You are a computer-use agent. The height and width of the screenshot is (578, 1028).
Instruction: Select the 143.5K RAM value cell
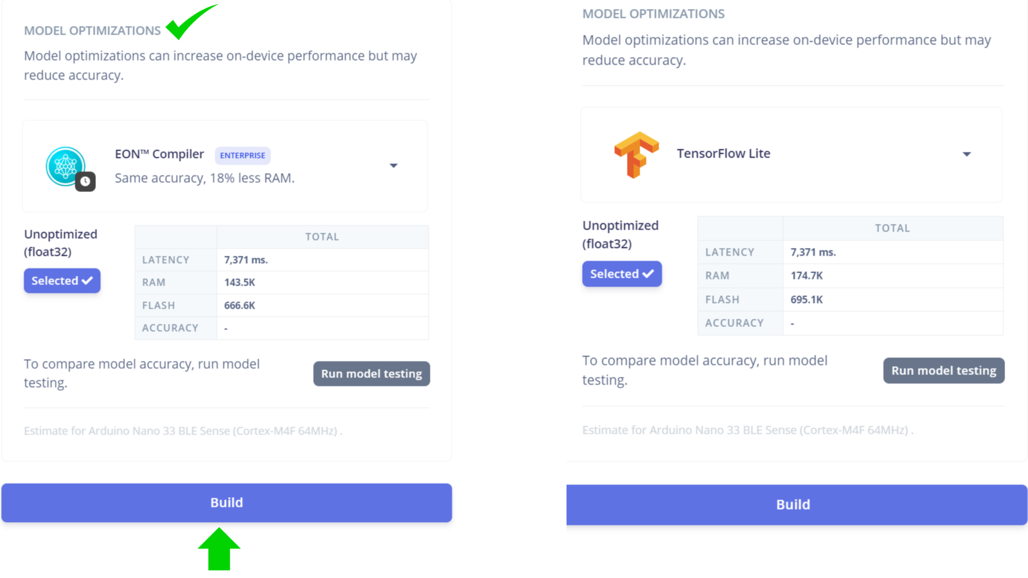click(323, 283)
